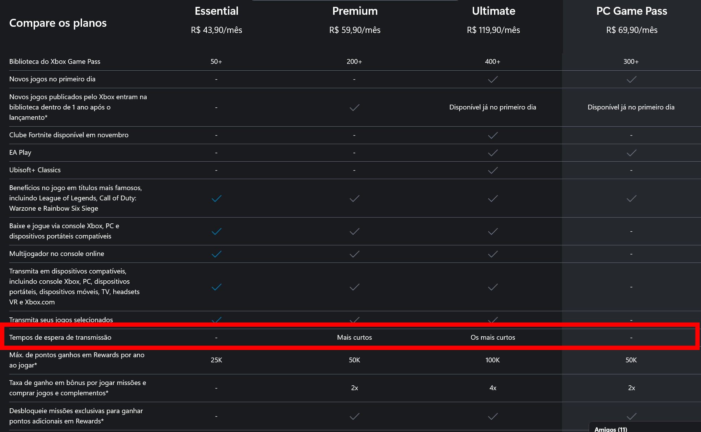This screenshot has width=701, height=432.
Task: Click Ultimate checkmark in Clube Fortnite row
Action: tap(493, 135)
